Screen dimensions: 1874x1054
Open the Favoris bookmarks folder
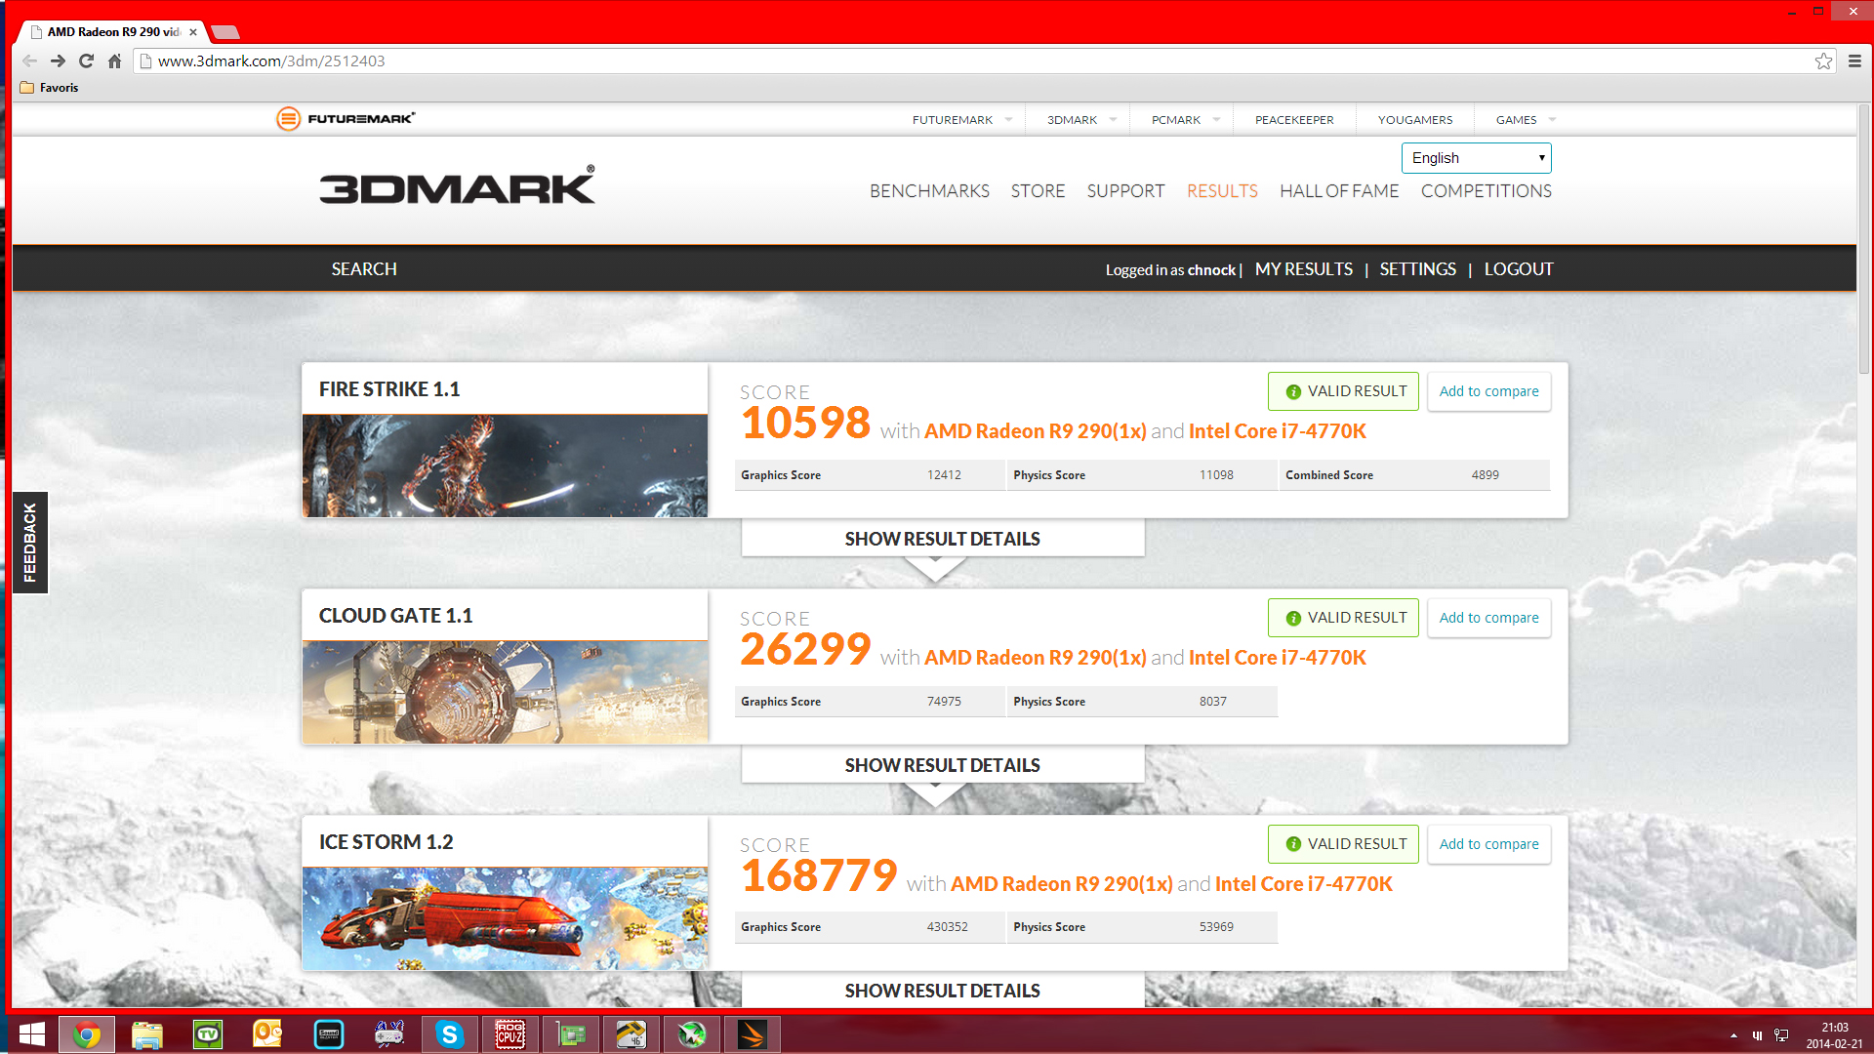50,88
